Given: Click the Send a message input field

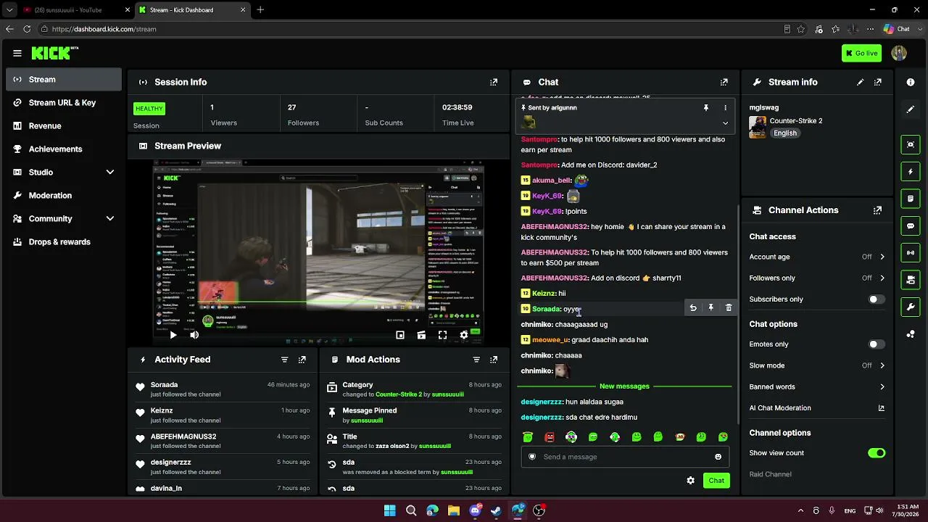Looking at the screenshot, I should (625, 457).
